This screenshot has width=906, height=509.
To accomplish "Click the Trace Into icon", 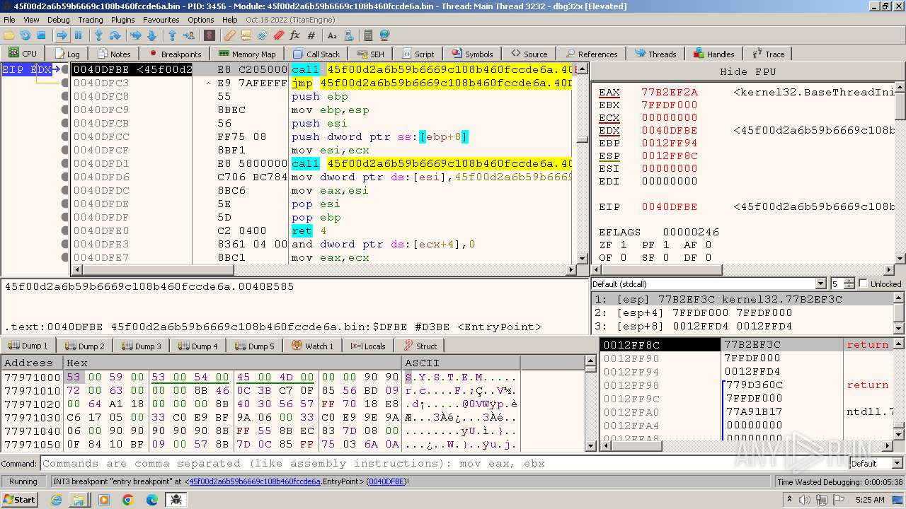I will (x=136, y=35).
